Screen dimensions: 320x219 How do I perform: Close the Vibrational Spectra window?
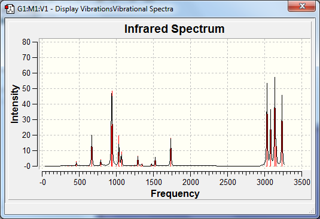301,7
